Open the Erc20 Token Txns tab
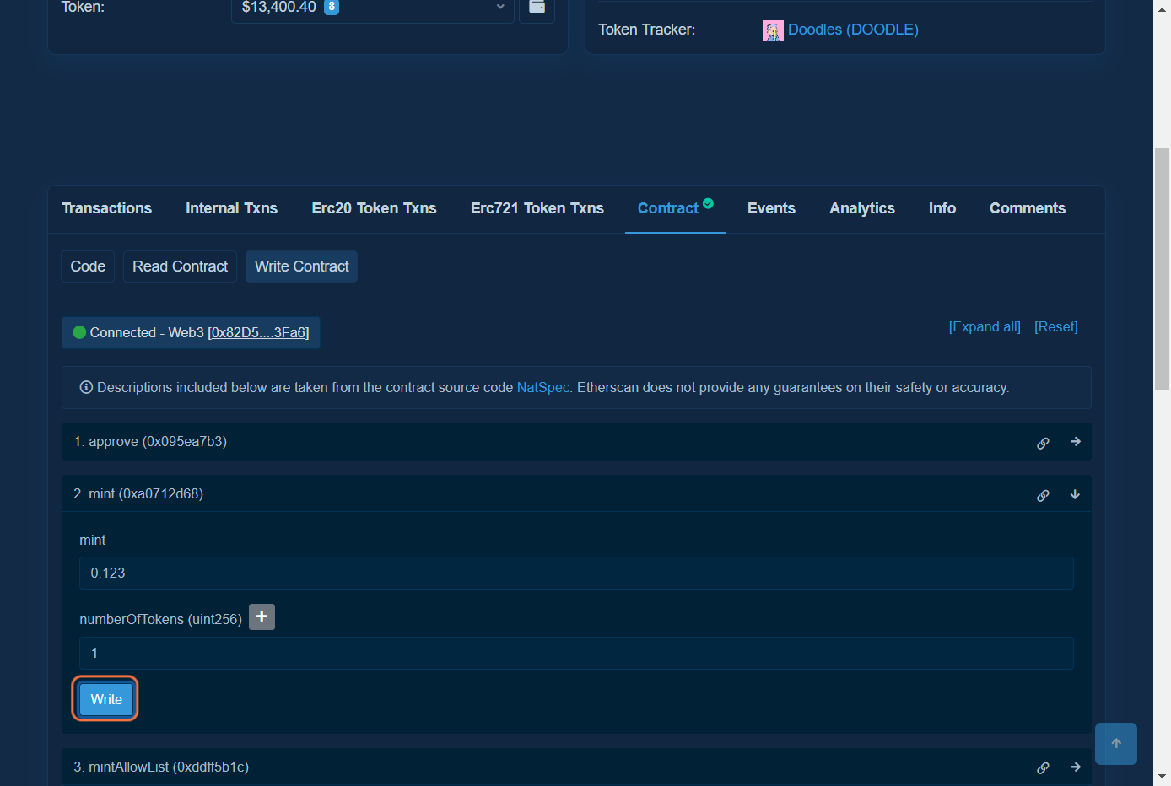 [374, 208]
